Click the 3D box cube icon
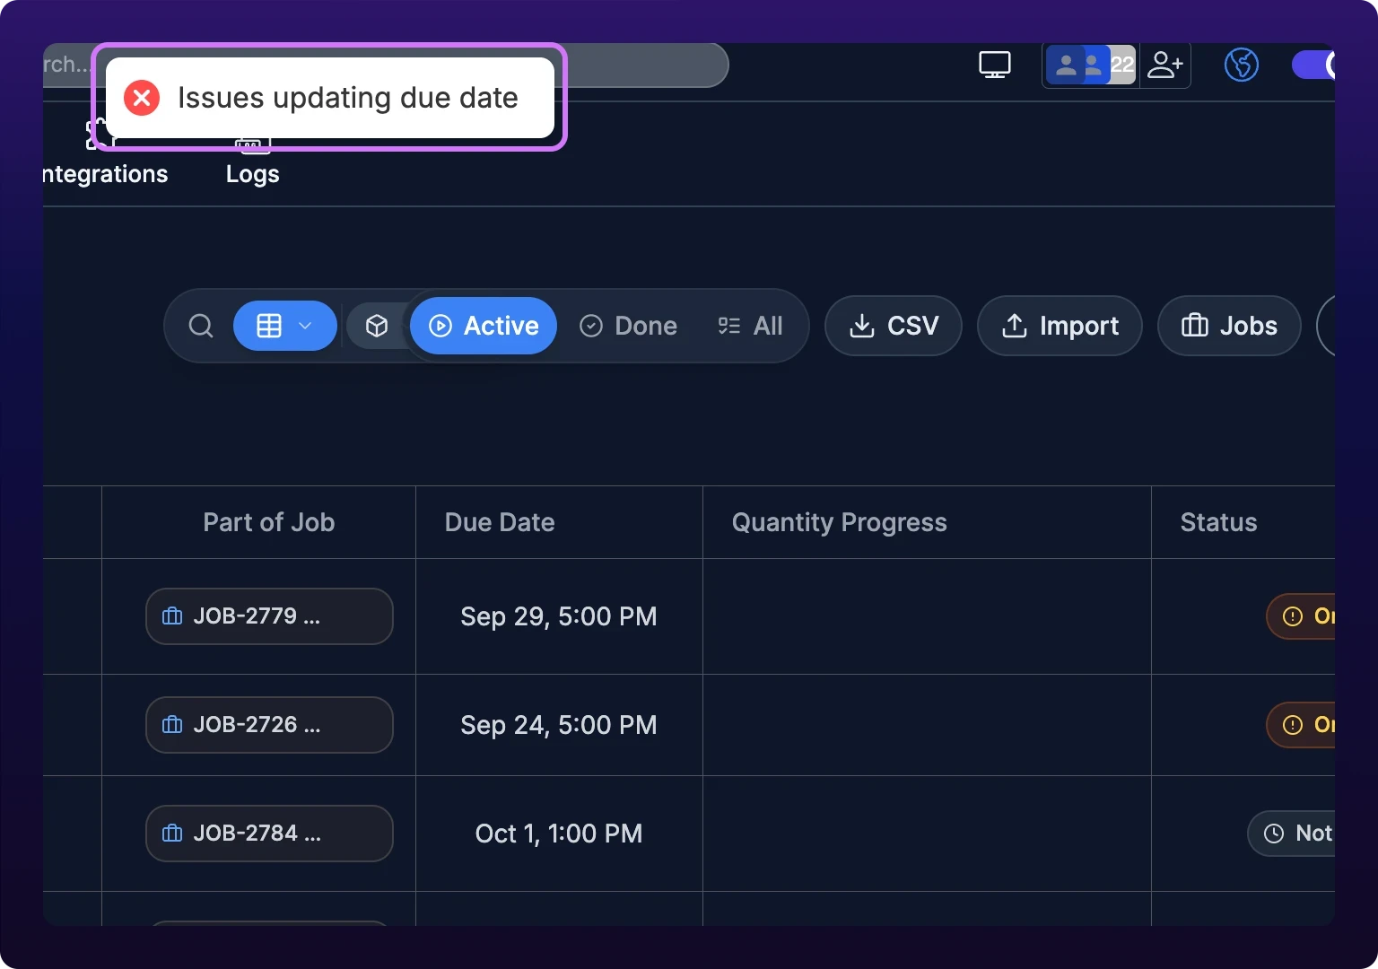The height and width of the screenshot is (969, 1378). pos(377,326)
